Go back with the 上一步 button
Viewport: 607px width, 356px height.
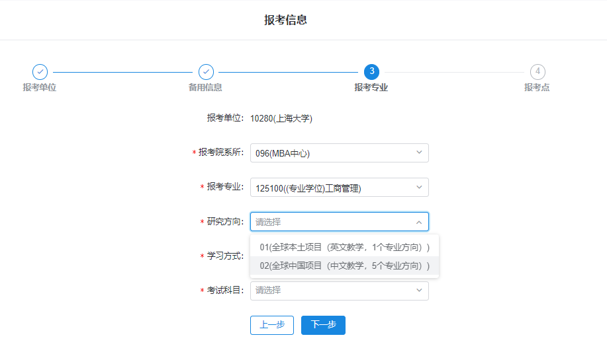pos(272,325)
